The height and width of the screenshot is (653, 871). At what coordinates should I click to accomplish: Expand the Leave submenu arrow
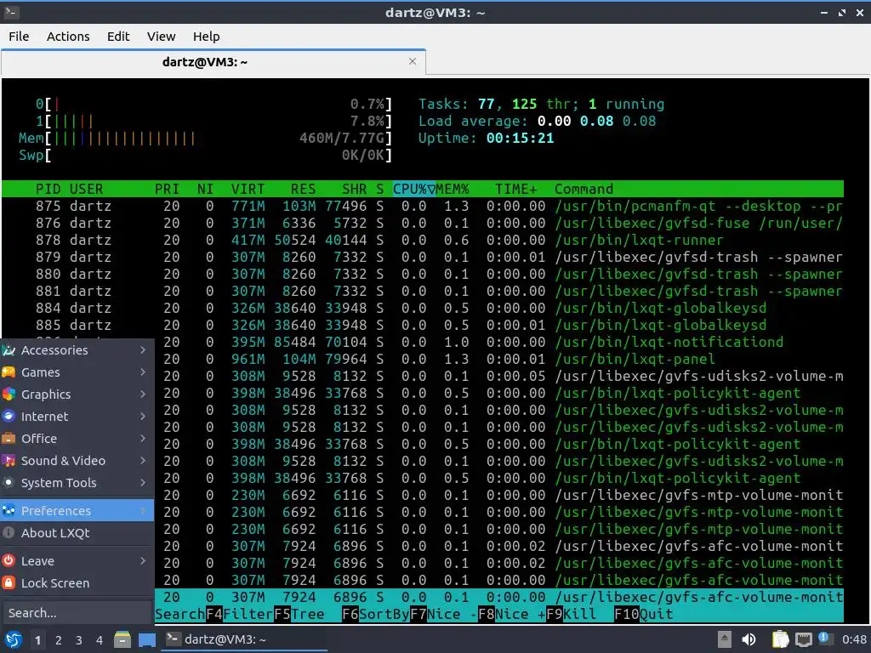[x=143, y=561]
